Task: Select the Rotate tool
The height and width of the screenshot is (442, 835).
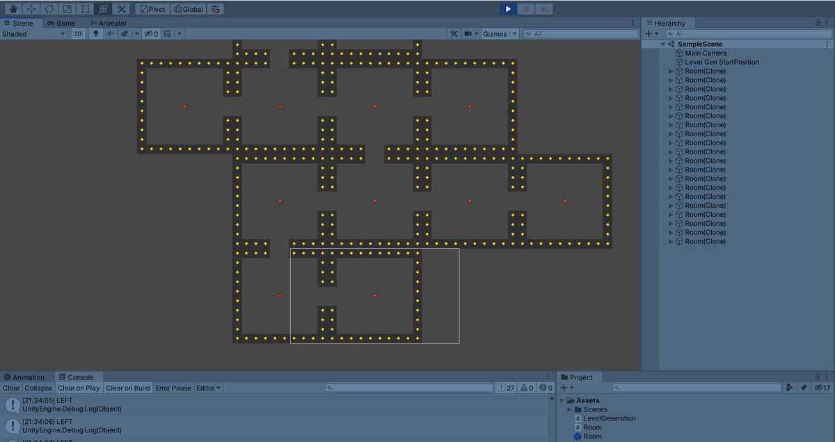Action: coord(49,9)
